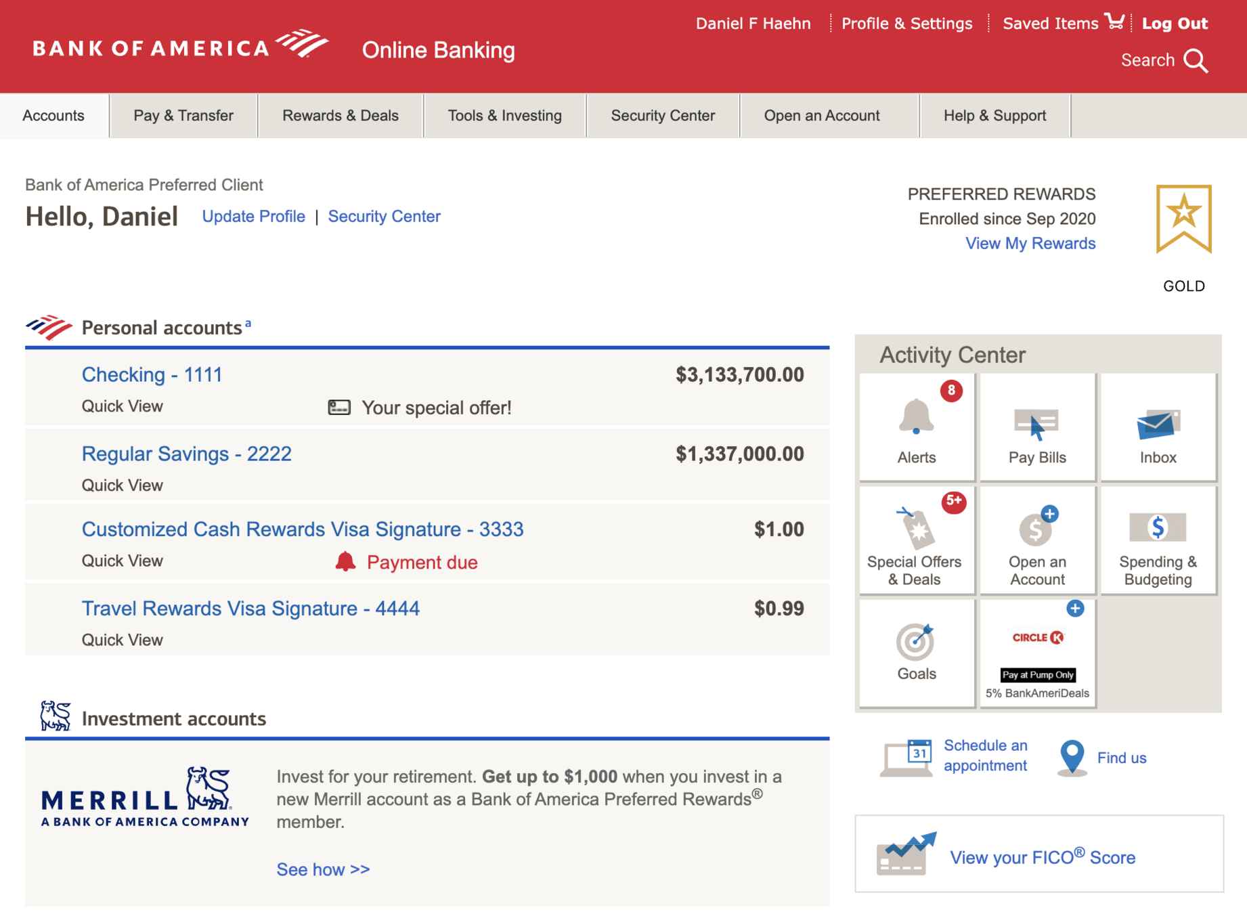The height and width of the screenshot is (914, 1247).
Task: Click the Payment due bell icon
Action: (345, 561)
